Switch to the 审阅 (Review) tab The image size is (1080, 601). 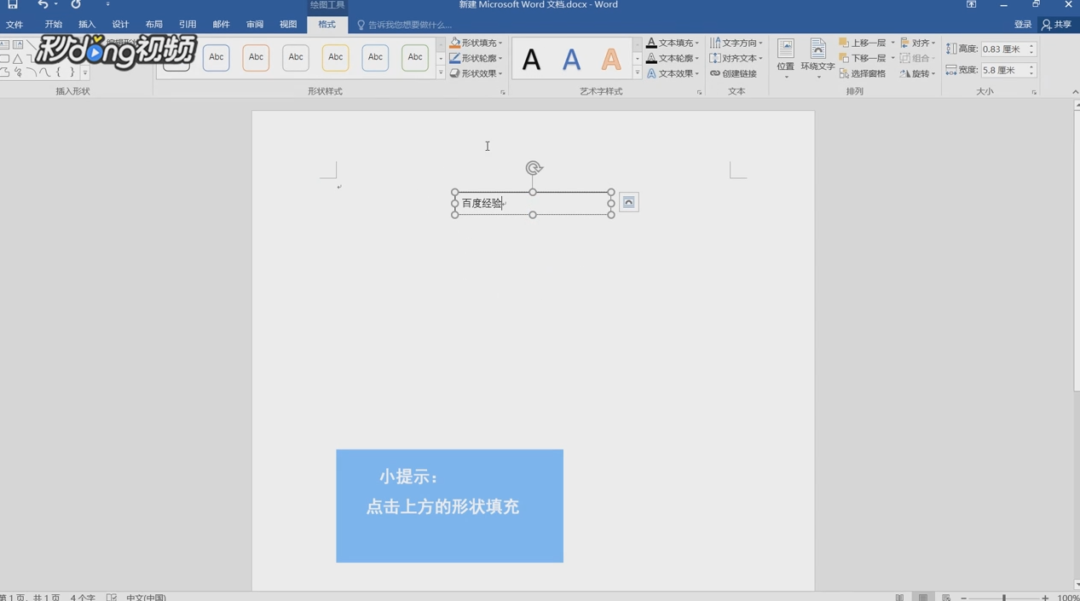[x=255, y=25]
